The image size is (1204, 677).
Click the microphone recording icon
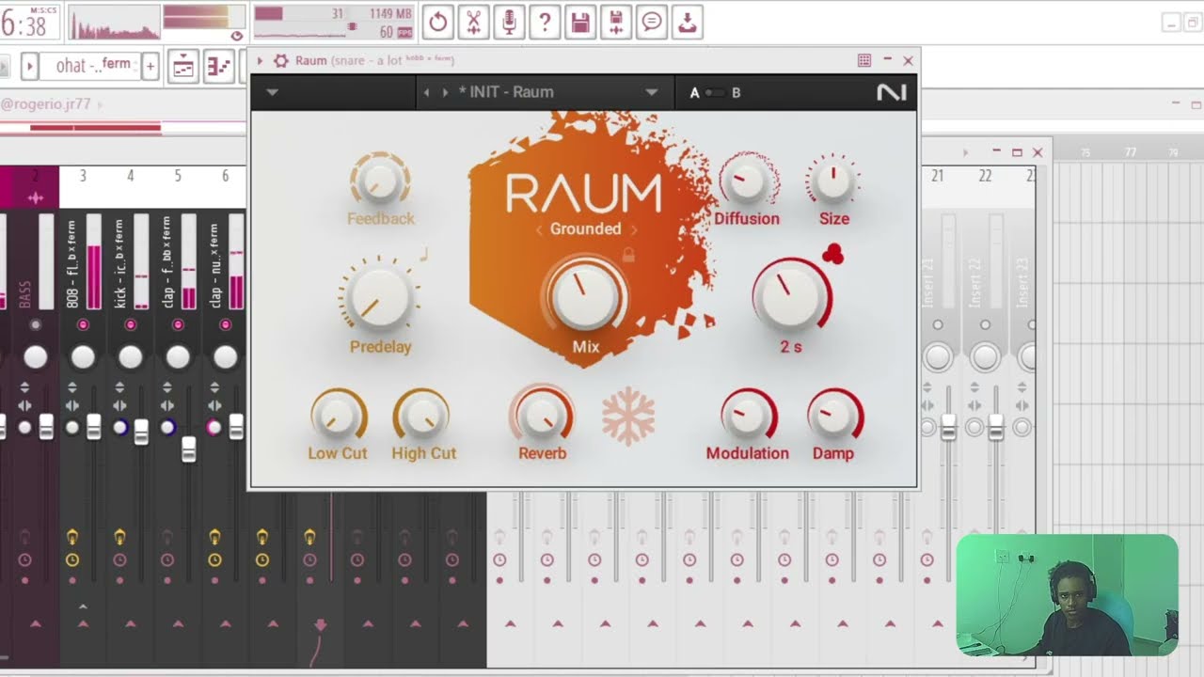(x=509, y=22)
